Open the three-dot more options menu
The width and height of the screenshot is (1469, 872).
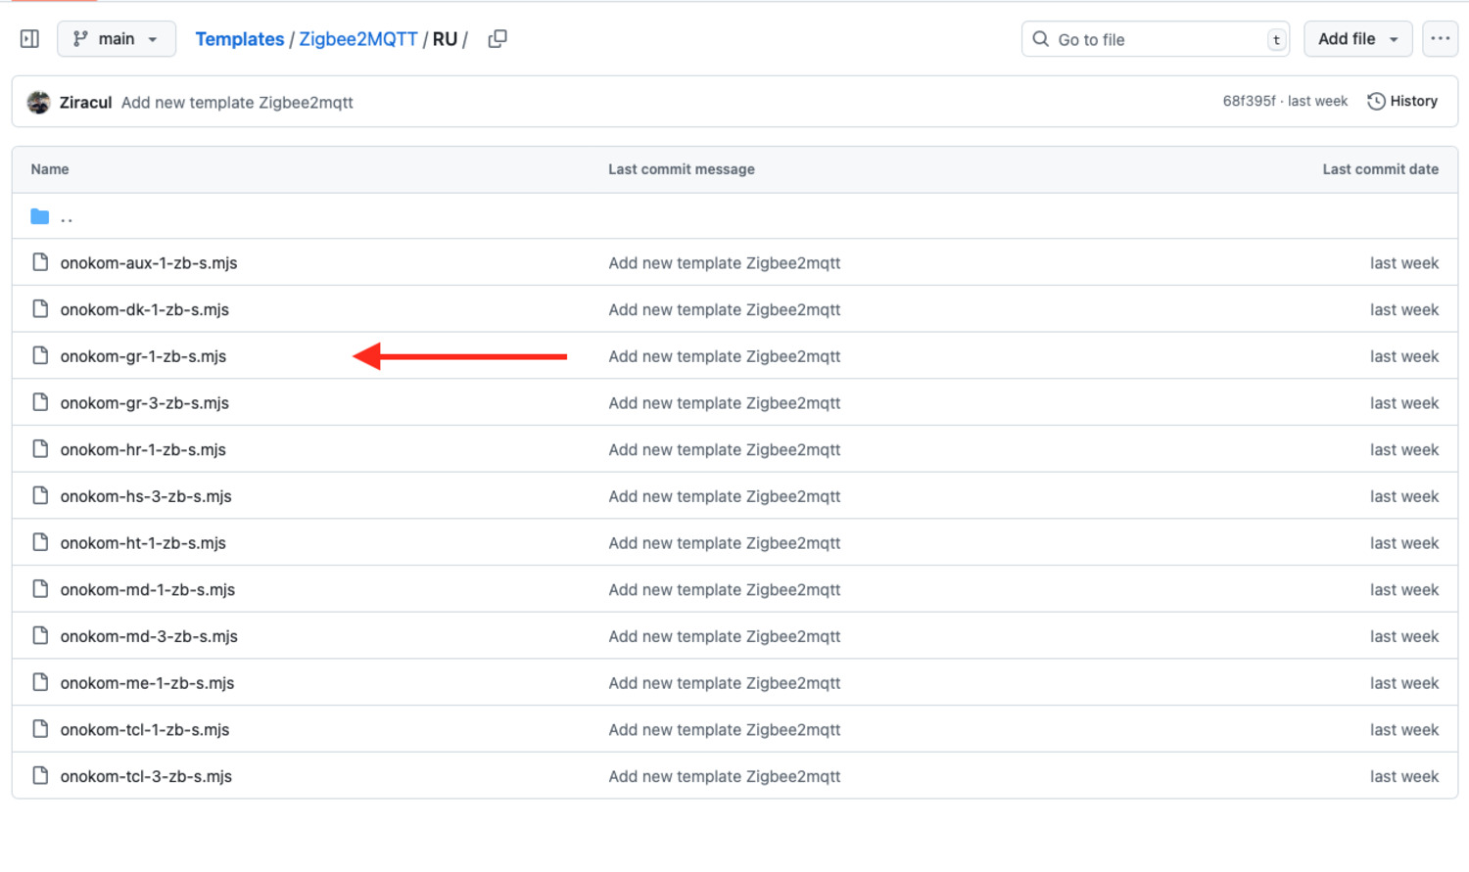coord(1440,39)
